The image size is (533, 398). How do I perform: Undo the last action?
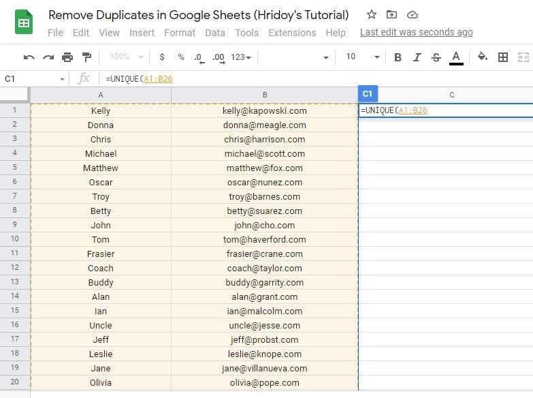click(x=29, y=57)
